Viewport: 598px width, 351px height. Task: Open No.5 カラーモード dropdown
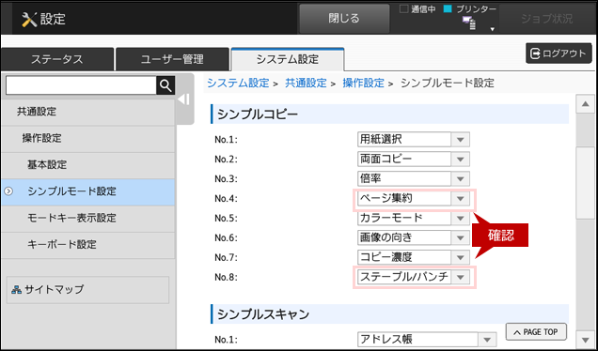[x=414, y=218]
